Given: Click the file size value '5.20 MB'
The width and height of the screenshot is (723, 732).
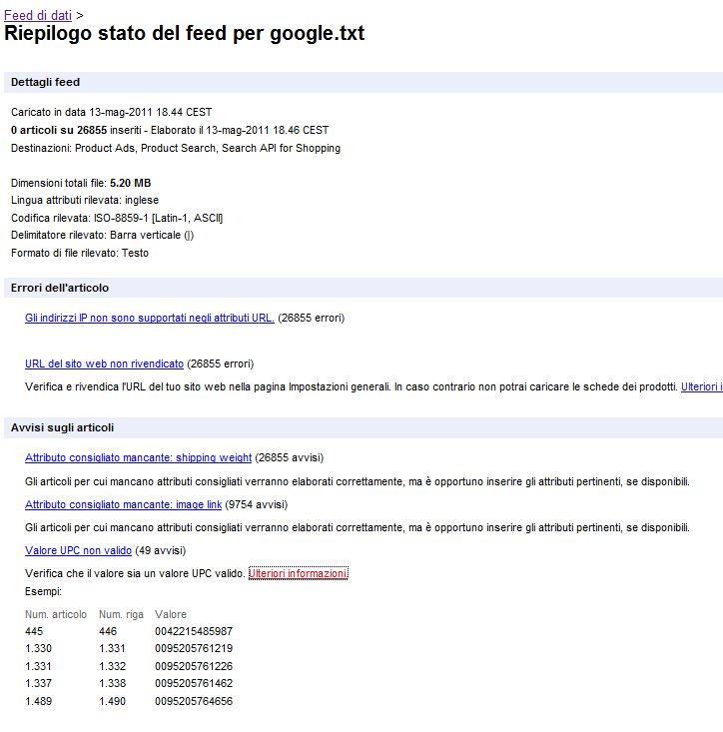Looking at the screenshot, I should (x=130, y=183).
